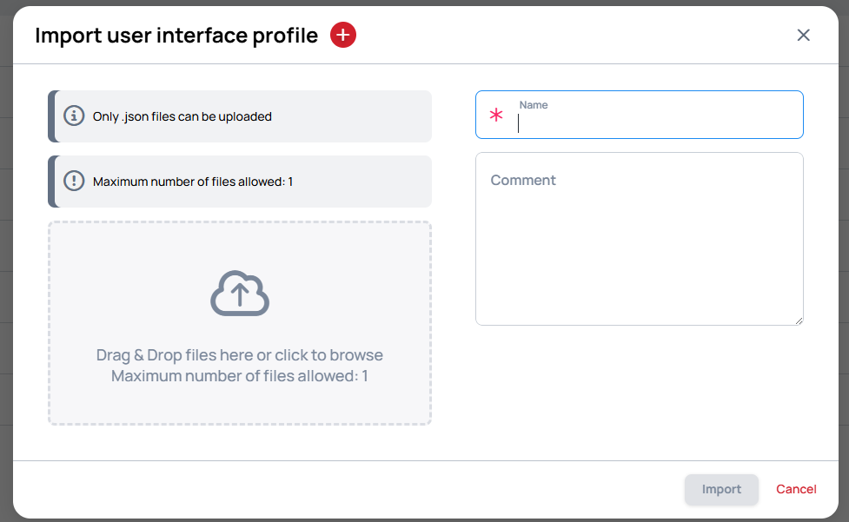Click the 'Maximum number of files allowed' notice
The height and width of the screenshot is (522, 849).
(x=240, y=181)
